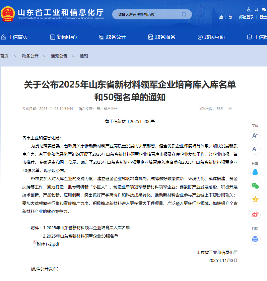Share article via WeChat icon
This screenshot has width=267, height=281.
click(255, 186)
